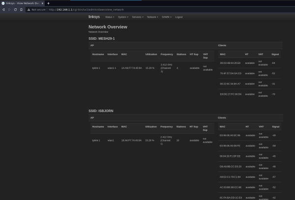Click the URL address bar field
Image resolution: width=295 pixels, height=200 pixels.
(x=147, y=9)
